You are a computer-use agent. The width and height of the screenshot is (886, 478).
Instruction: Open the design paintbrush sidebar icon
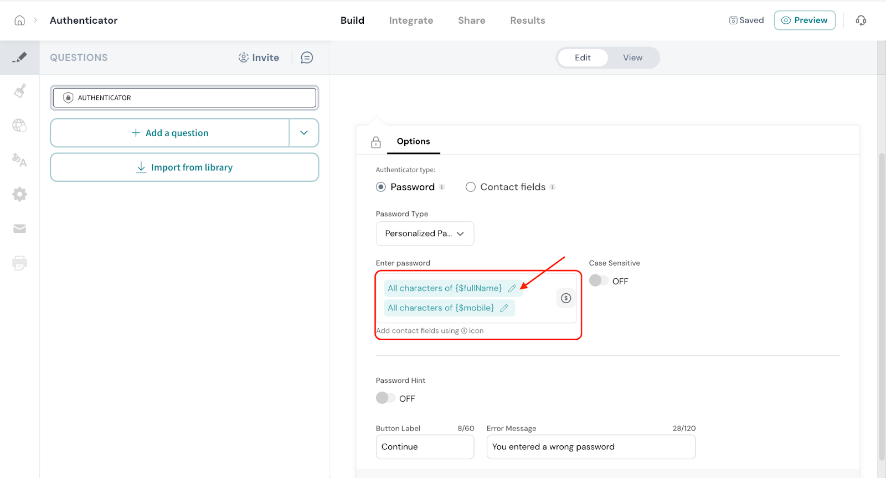click(x=19, y=91)
